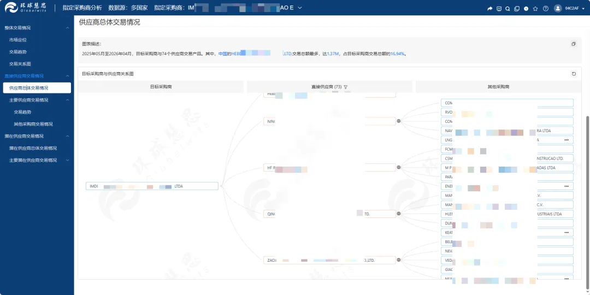
Task: Click the star favorites icon
Action: [535, 8]
